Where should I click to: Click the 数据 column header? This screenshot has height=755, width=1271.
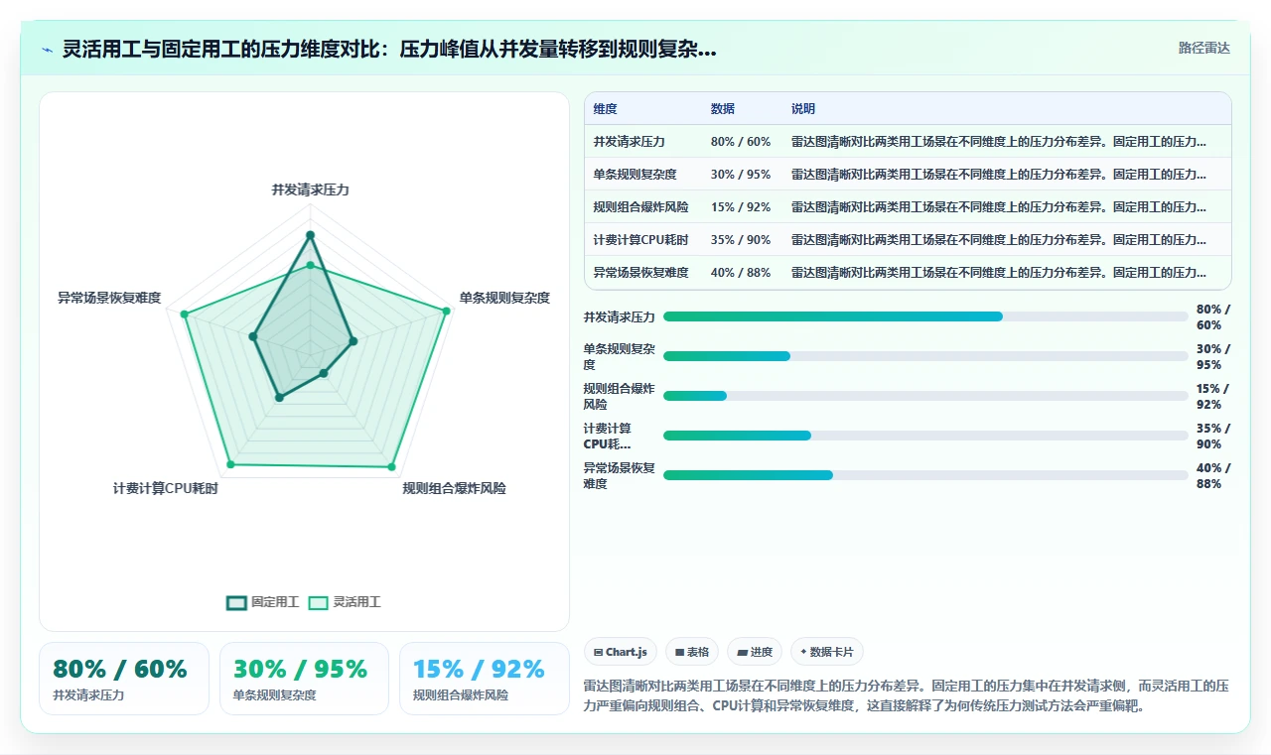pyautogui.click(x=723, y=109)
